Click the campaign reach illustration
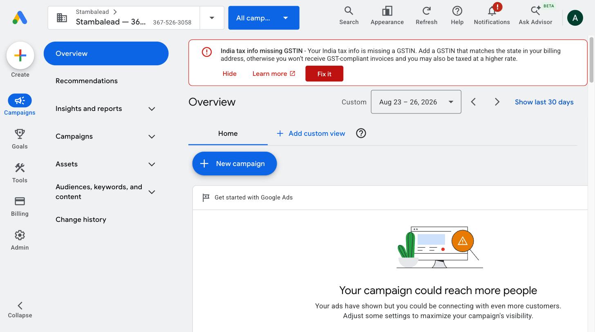The image size is (595, 332). click(x=440, y=248)
